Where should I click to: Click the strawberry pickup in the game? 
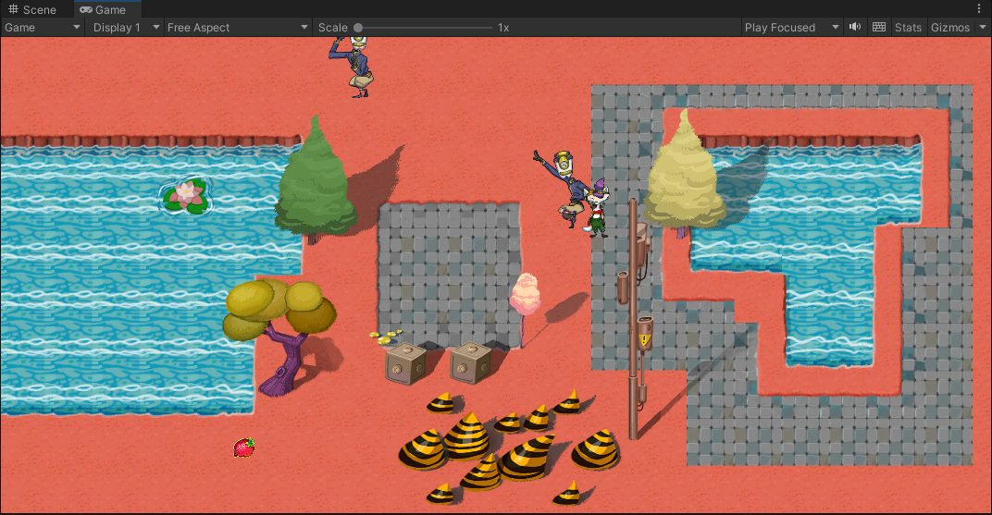coord(243,448)
